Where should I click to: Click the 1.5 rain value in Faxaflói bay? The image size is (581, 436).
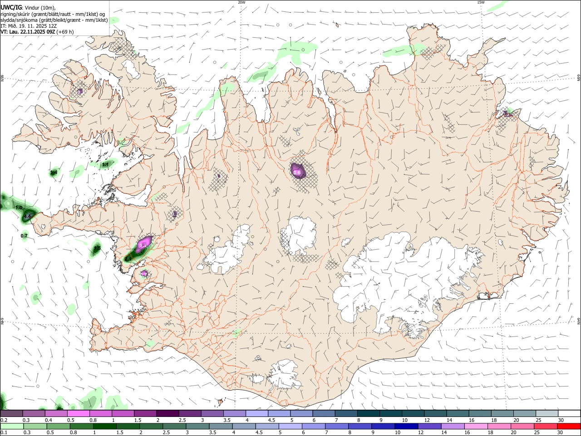[97, 248]
